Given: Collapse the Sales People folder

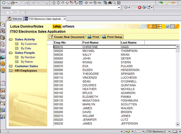Looking at the screenshot, I should [11, 53].
